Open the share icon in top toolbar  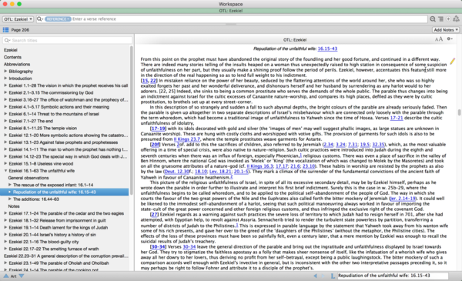coord(456,18)
